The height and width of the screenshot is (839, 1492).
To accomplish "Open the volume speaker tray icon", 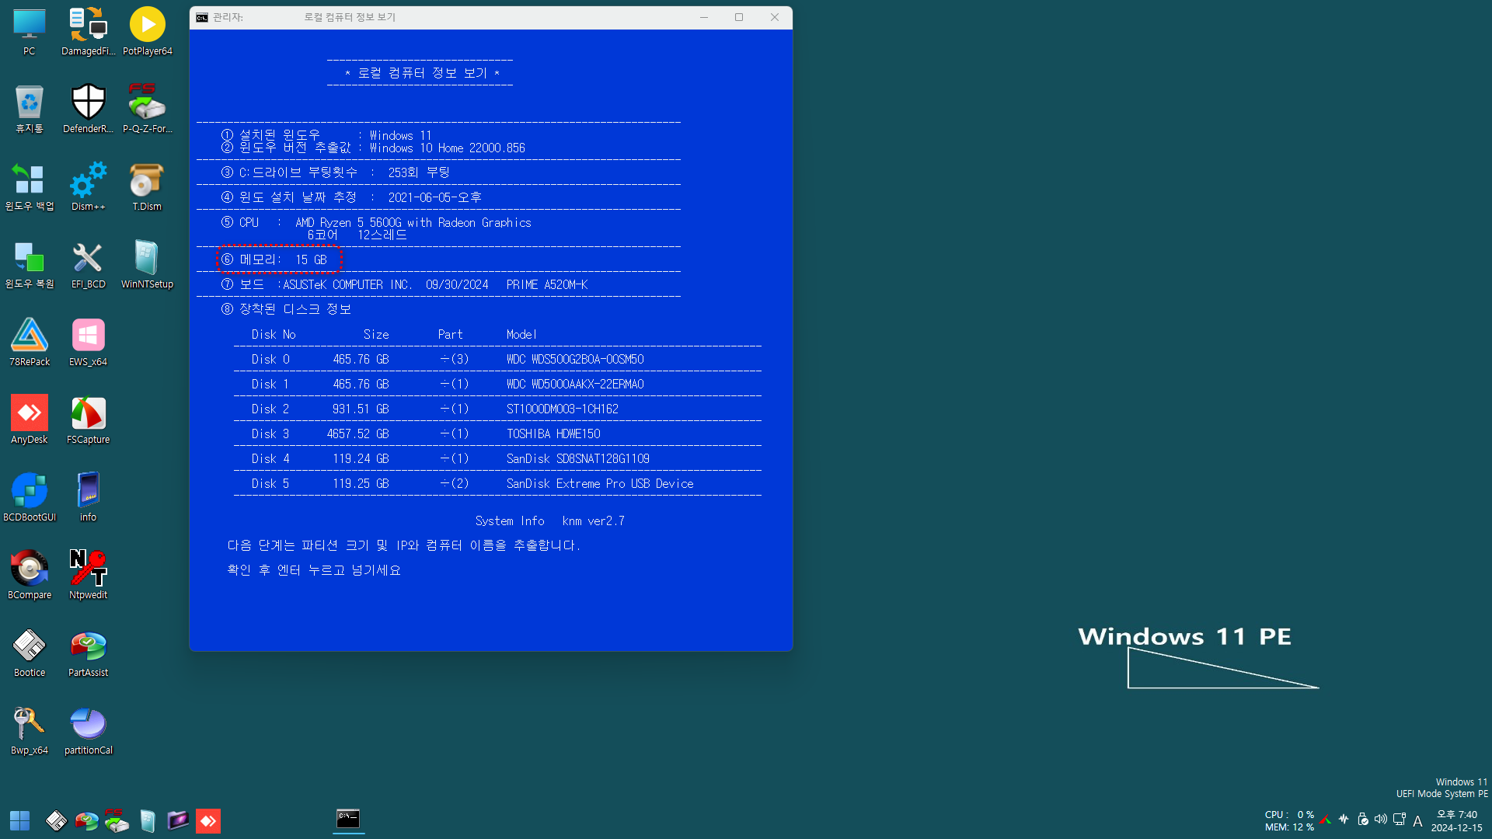I will pos(1381,820).
